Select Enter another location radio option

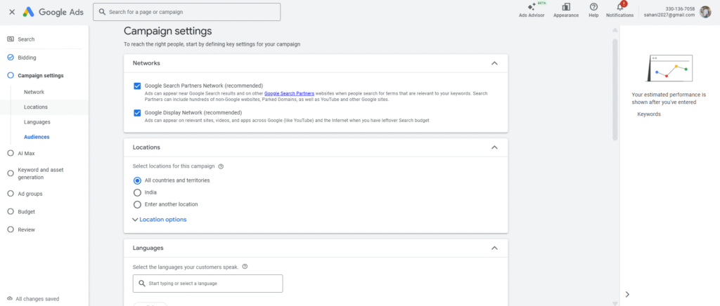point(137,204)
